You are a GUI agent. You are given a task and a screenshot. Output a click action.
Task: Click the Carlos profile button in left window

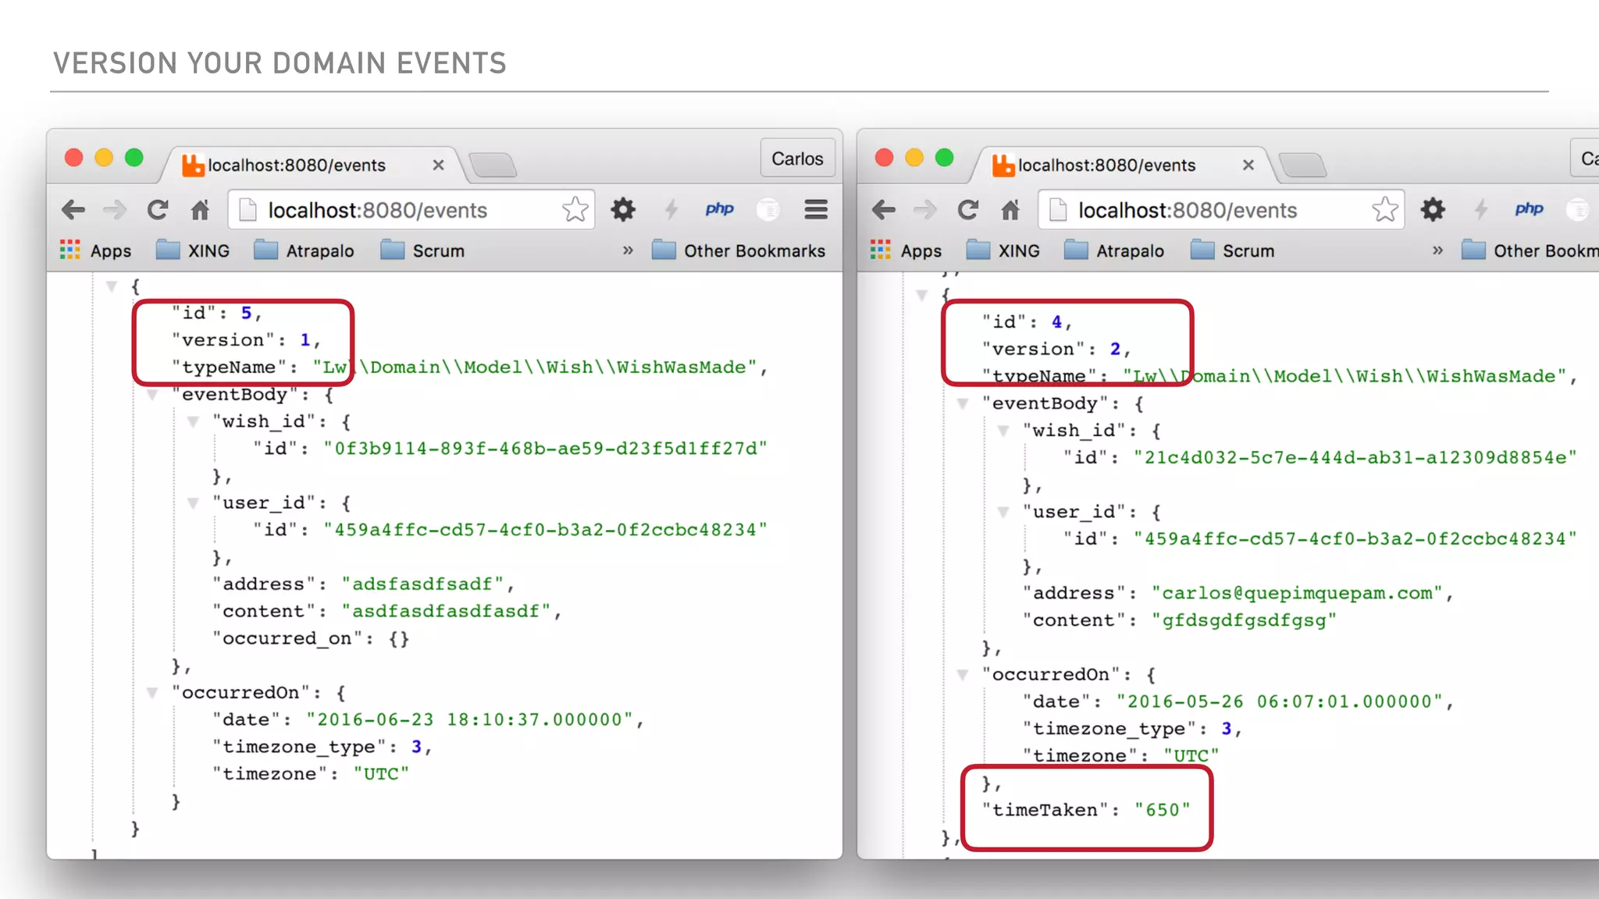(x=797, y=158)
